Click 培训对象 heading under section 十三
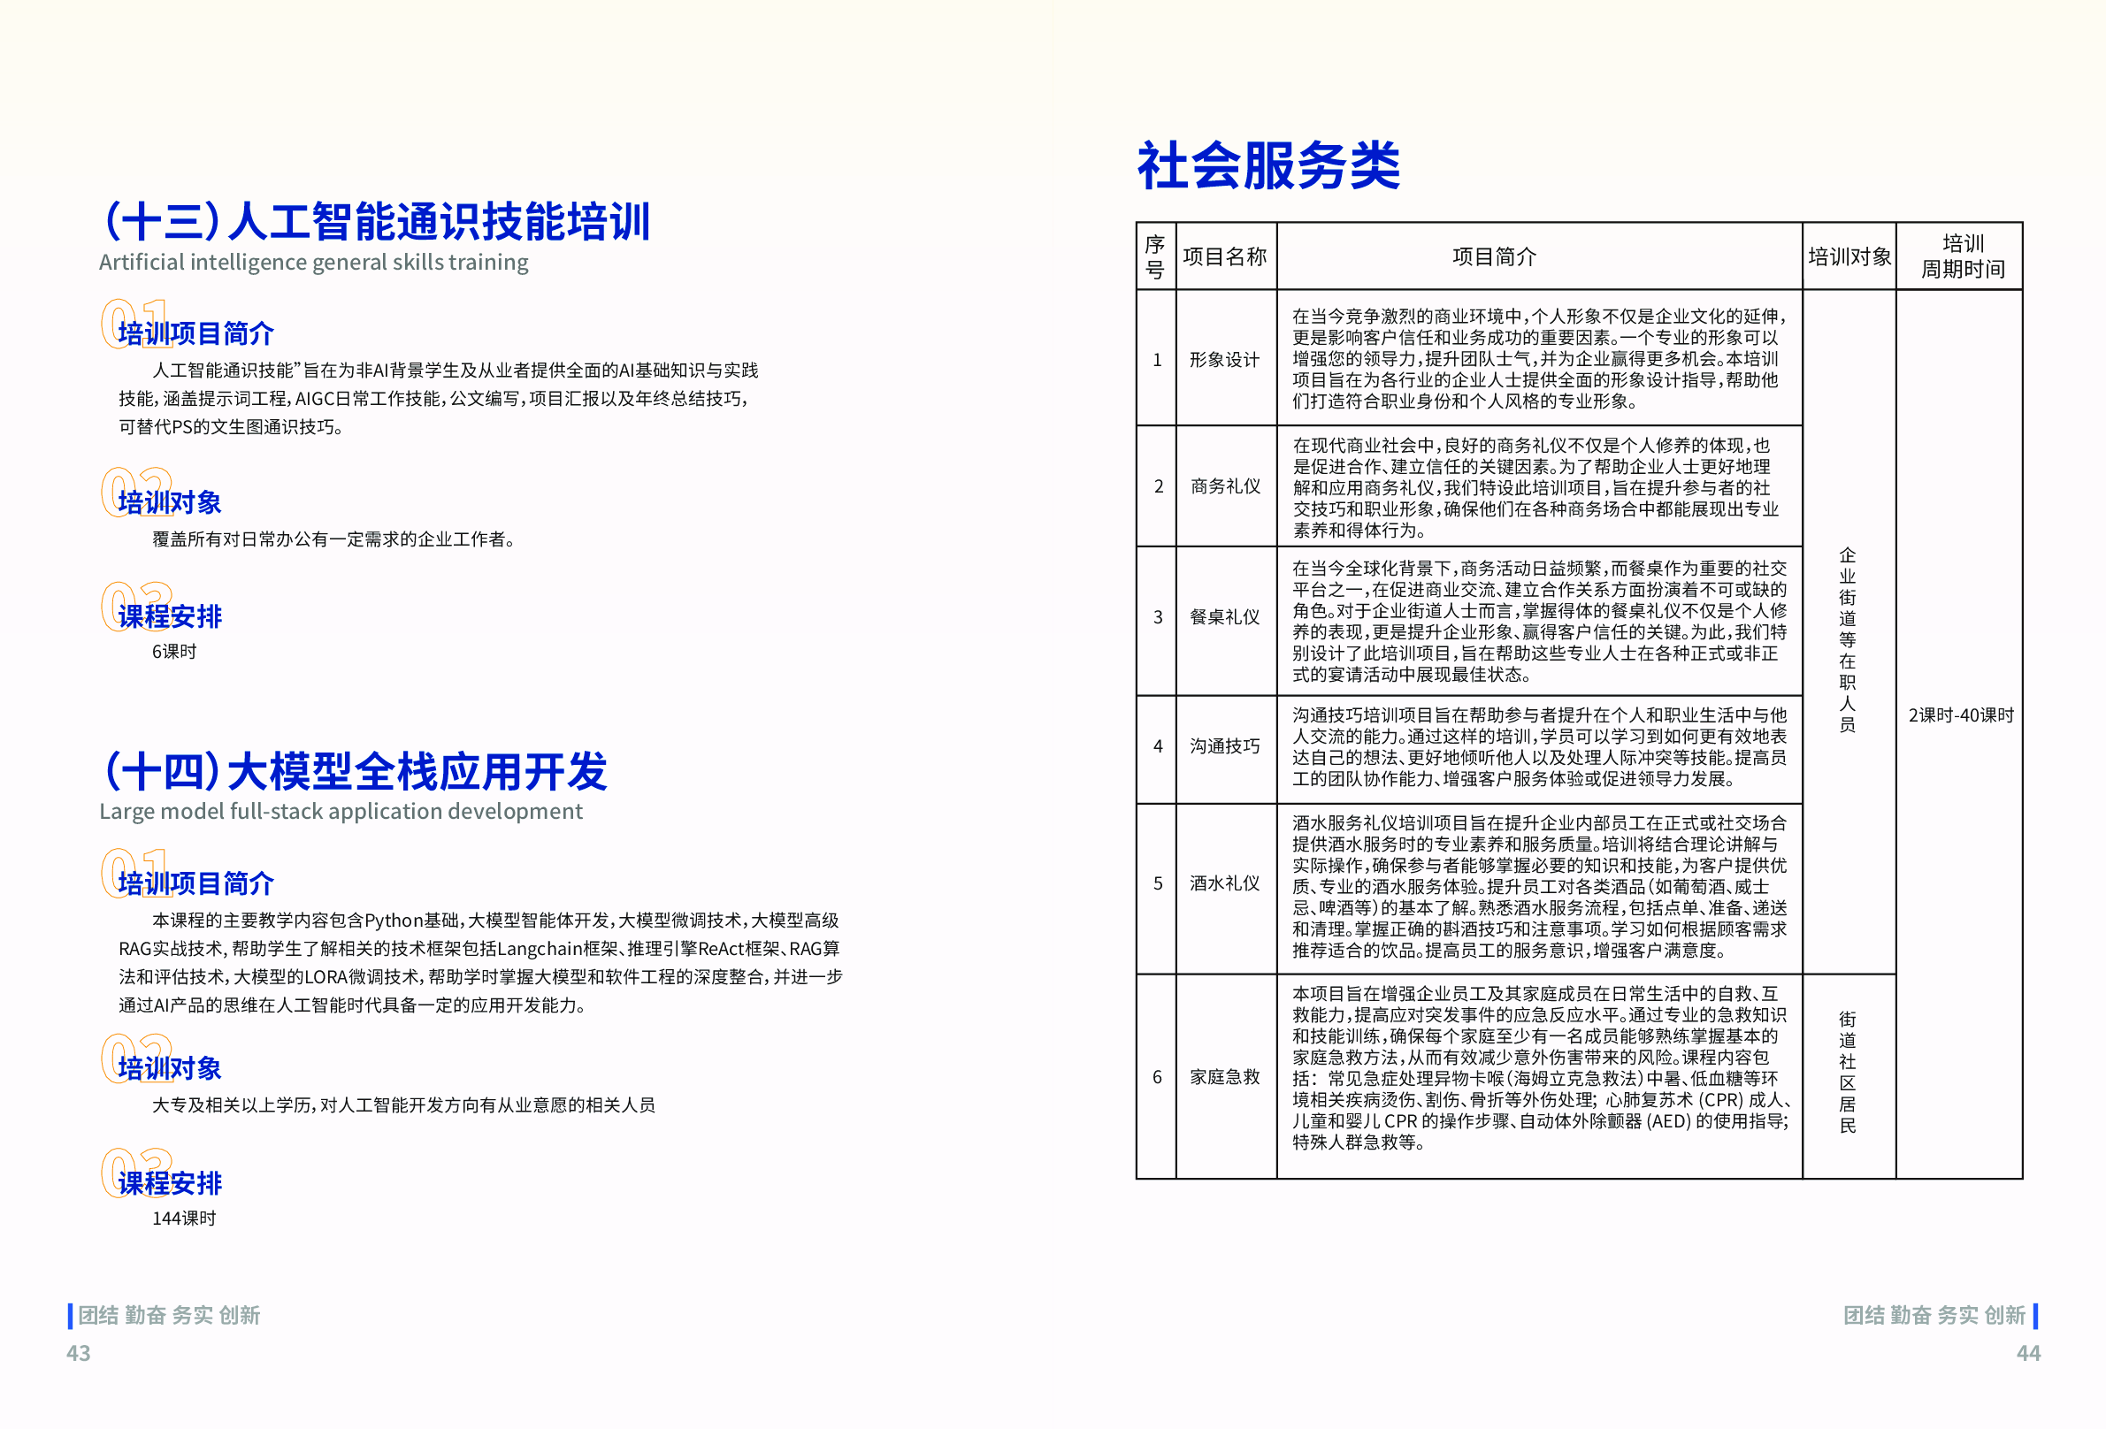Image resolution: width=2106 pixels, height=1429 pixels. point(170,502)
